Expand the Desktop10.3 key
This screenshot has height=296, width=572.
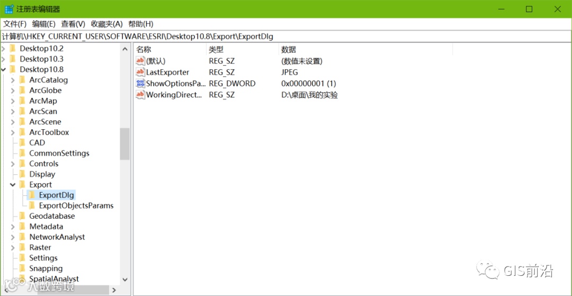[4, 59]
